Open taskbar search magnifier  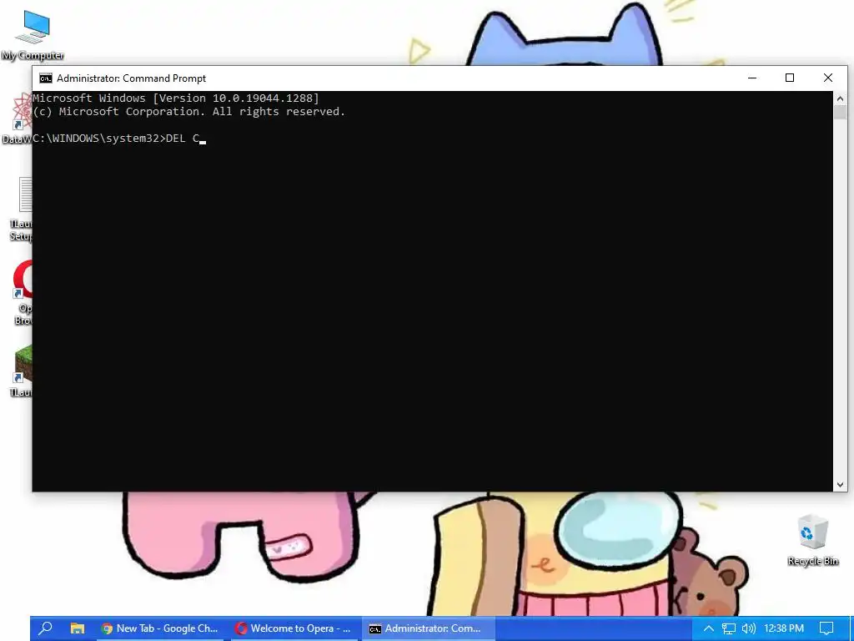[46, 628]
